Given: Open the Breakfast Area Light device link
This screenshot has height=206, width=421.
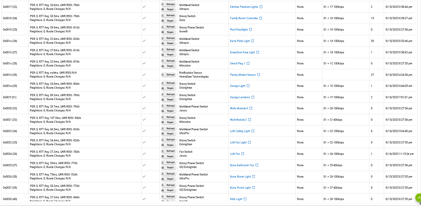Looking at the screenshot, I should pos(242,52).
